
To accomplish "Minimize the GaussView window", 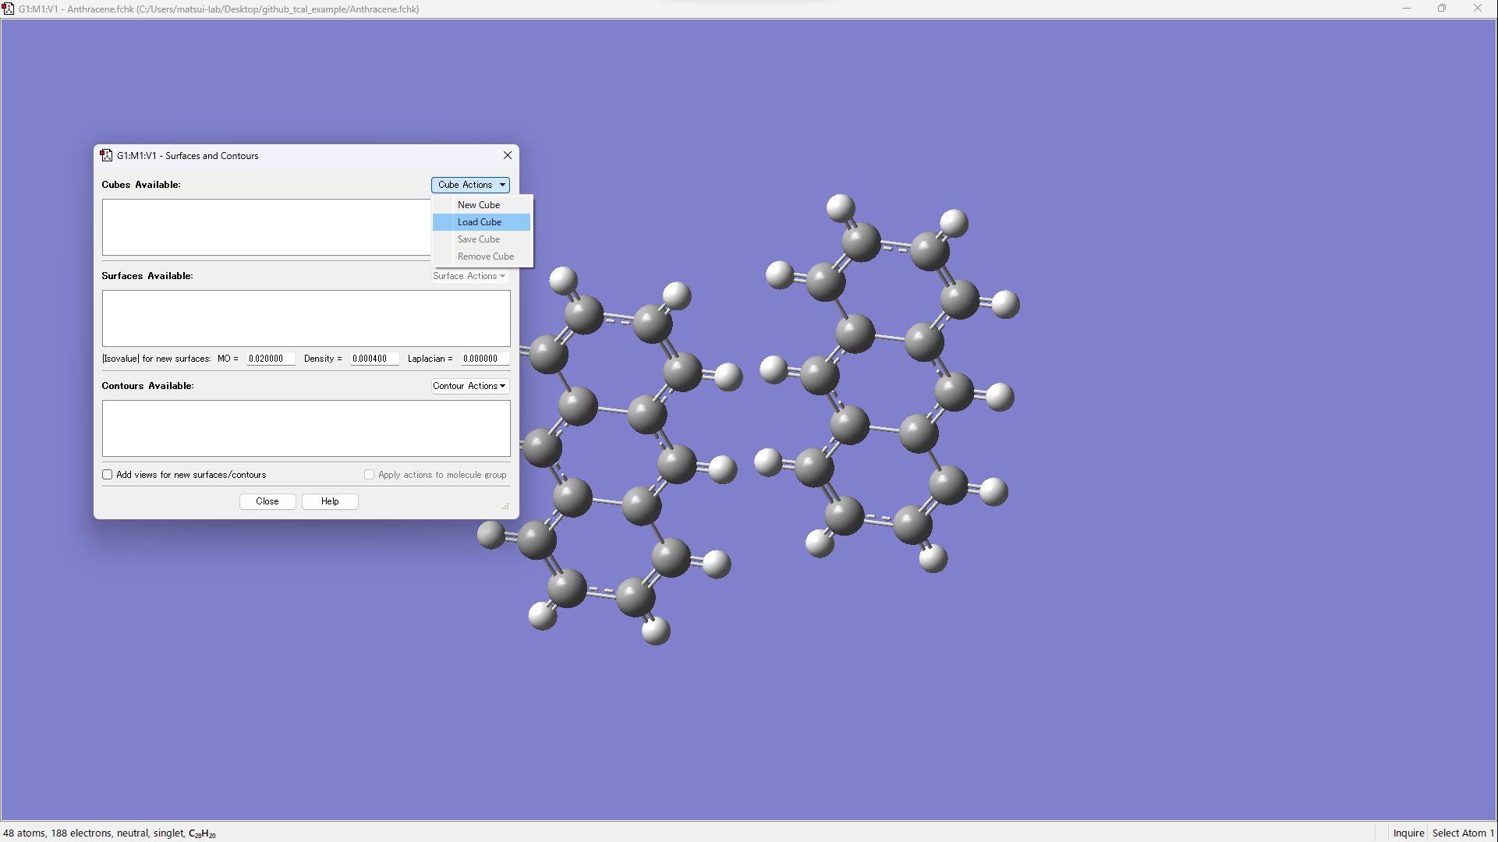I will click(x=1407, y=9).
